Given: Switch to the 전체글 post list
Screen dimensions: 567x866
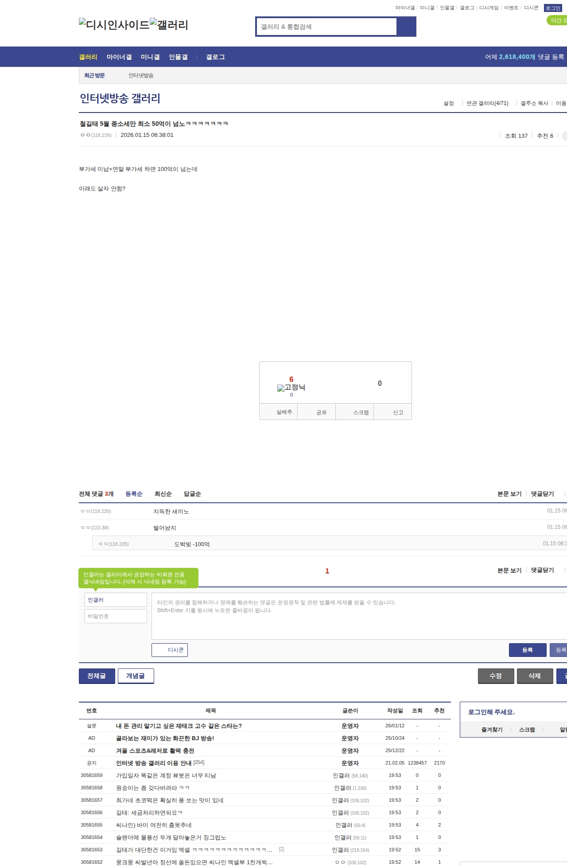Looking at the screenshot, I should point(97,676).
